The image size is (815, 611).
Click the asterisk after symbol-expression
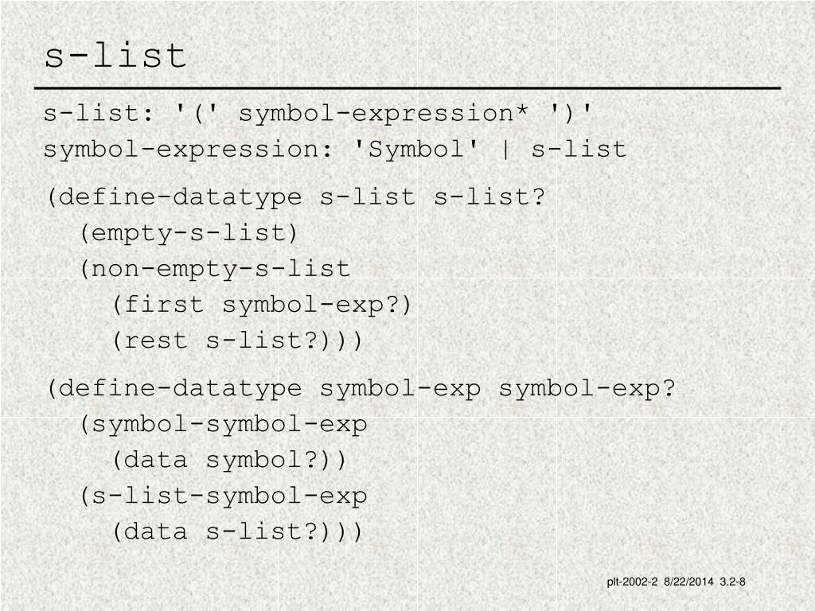click(x=521, y=114)
